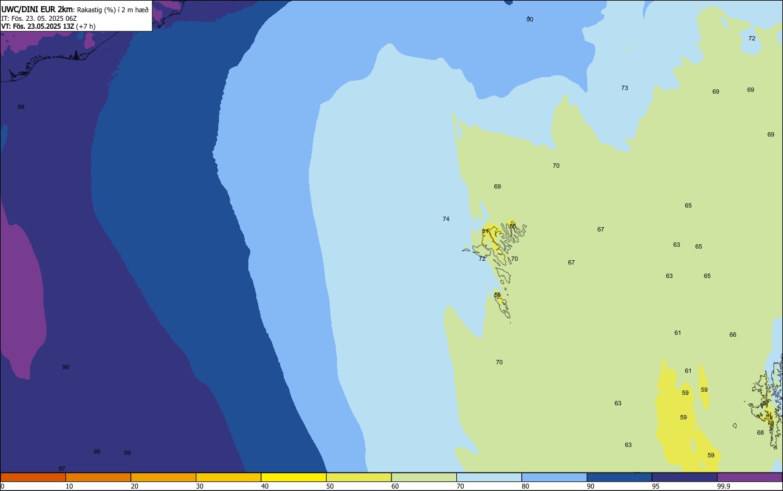
Task: Click the legend tick label 10
Action: pyautogui.click(x=69, y=486)
